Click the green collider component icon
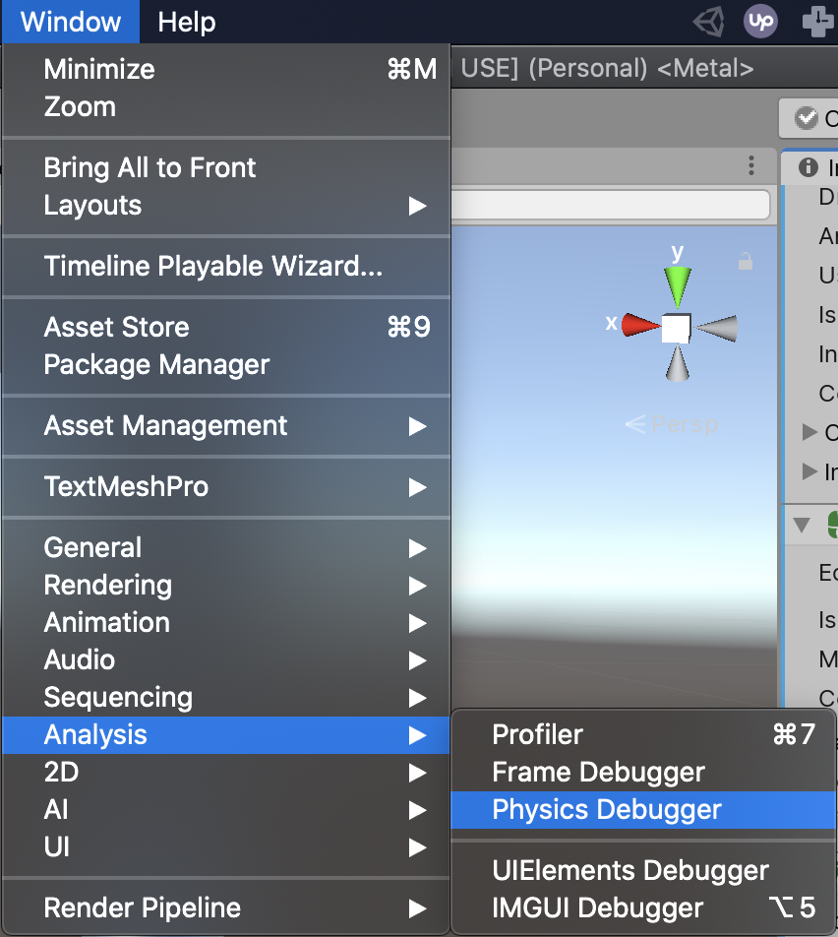 click(x=832, y=524)
